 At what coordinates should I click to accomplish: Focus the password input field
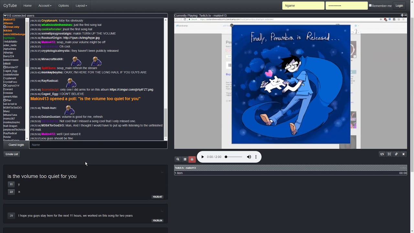coord(346,6)
